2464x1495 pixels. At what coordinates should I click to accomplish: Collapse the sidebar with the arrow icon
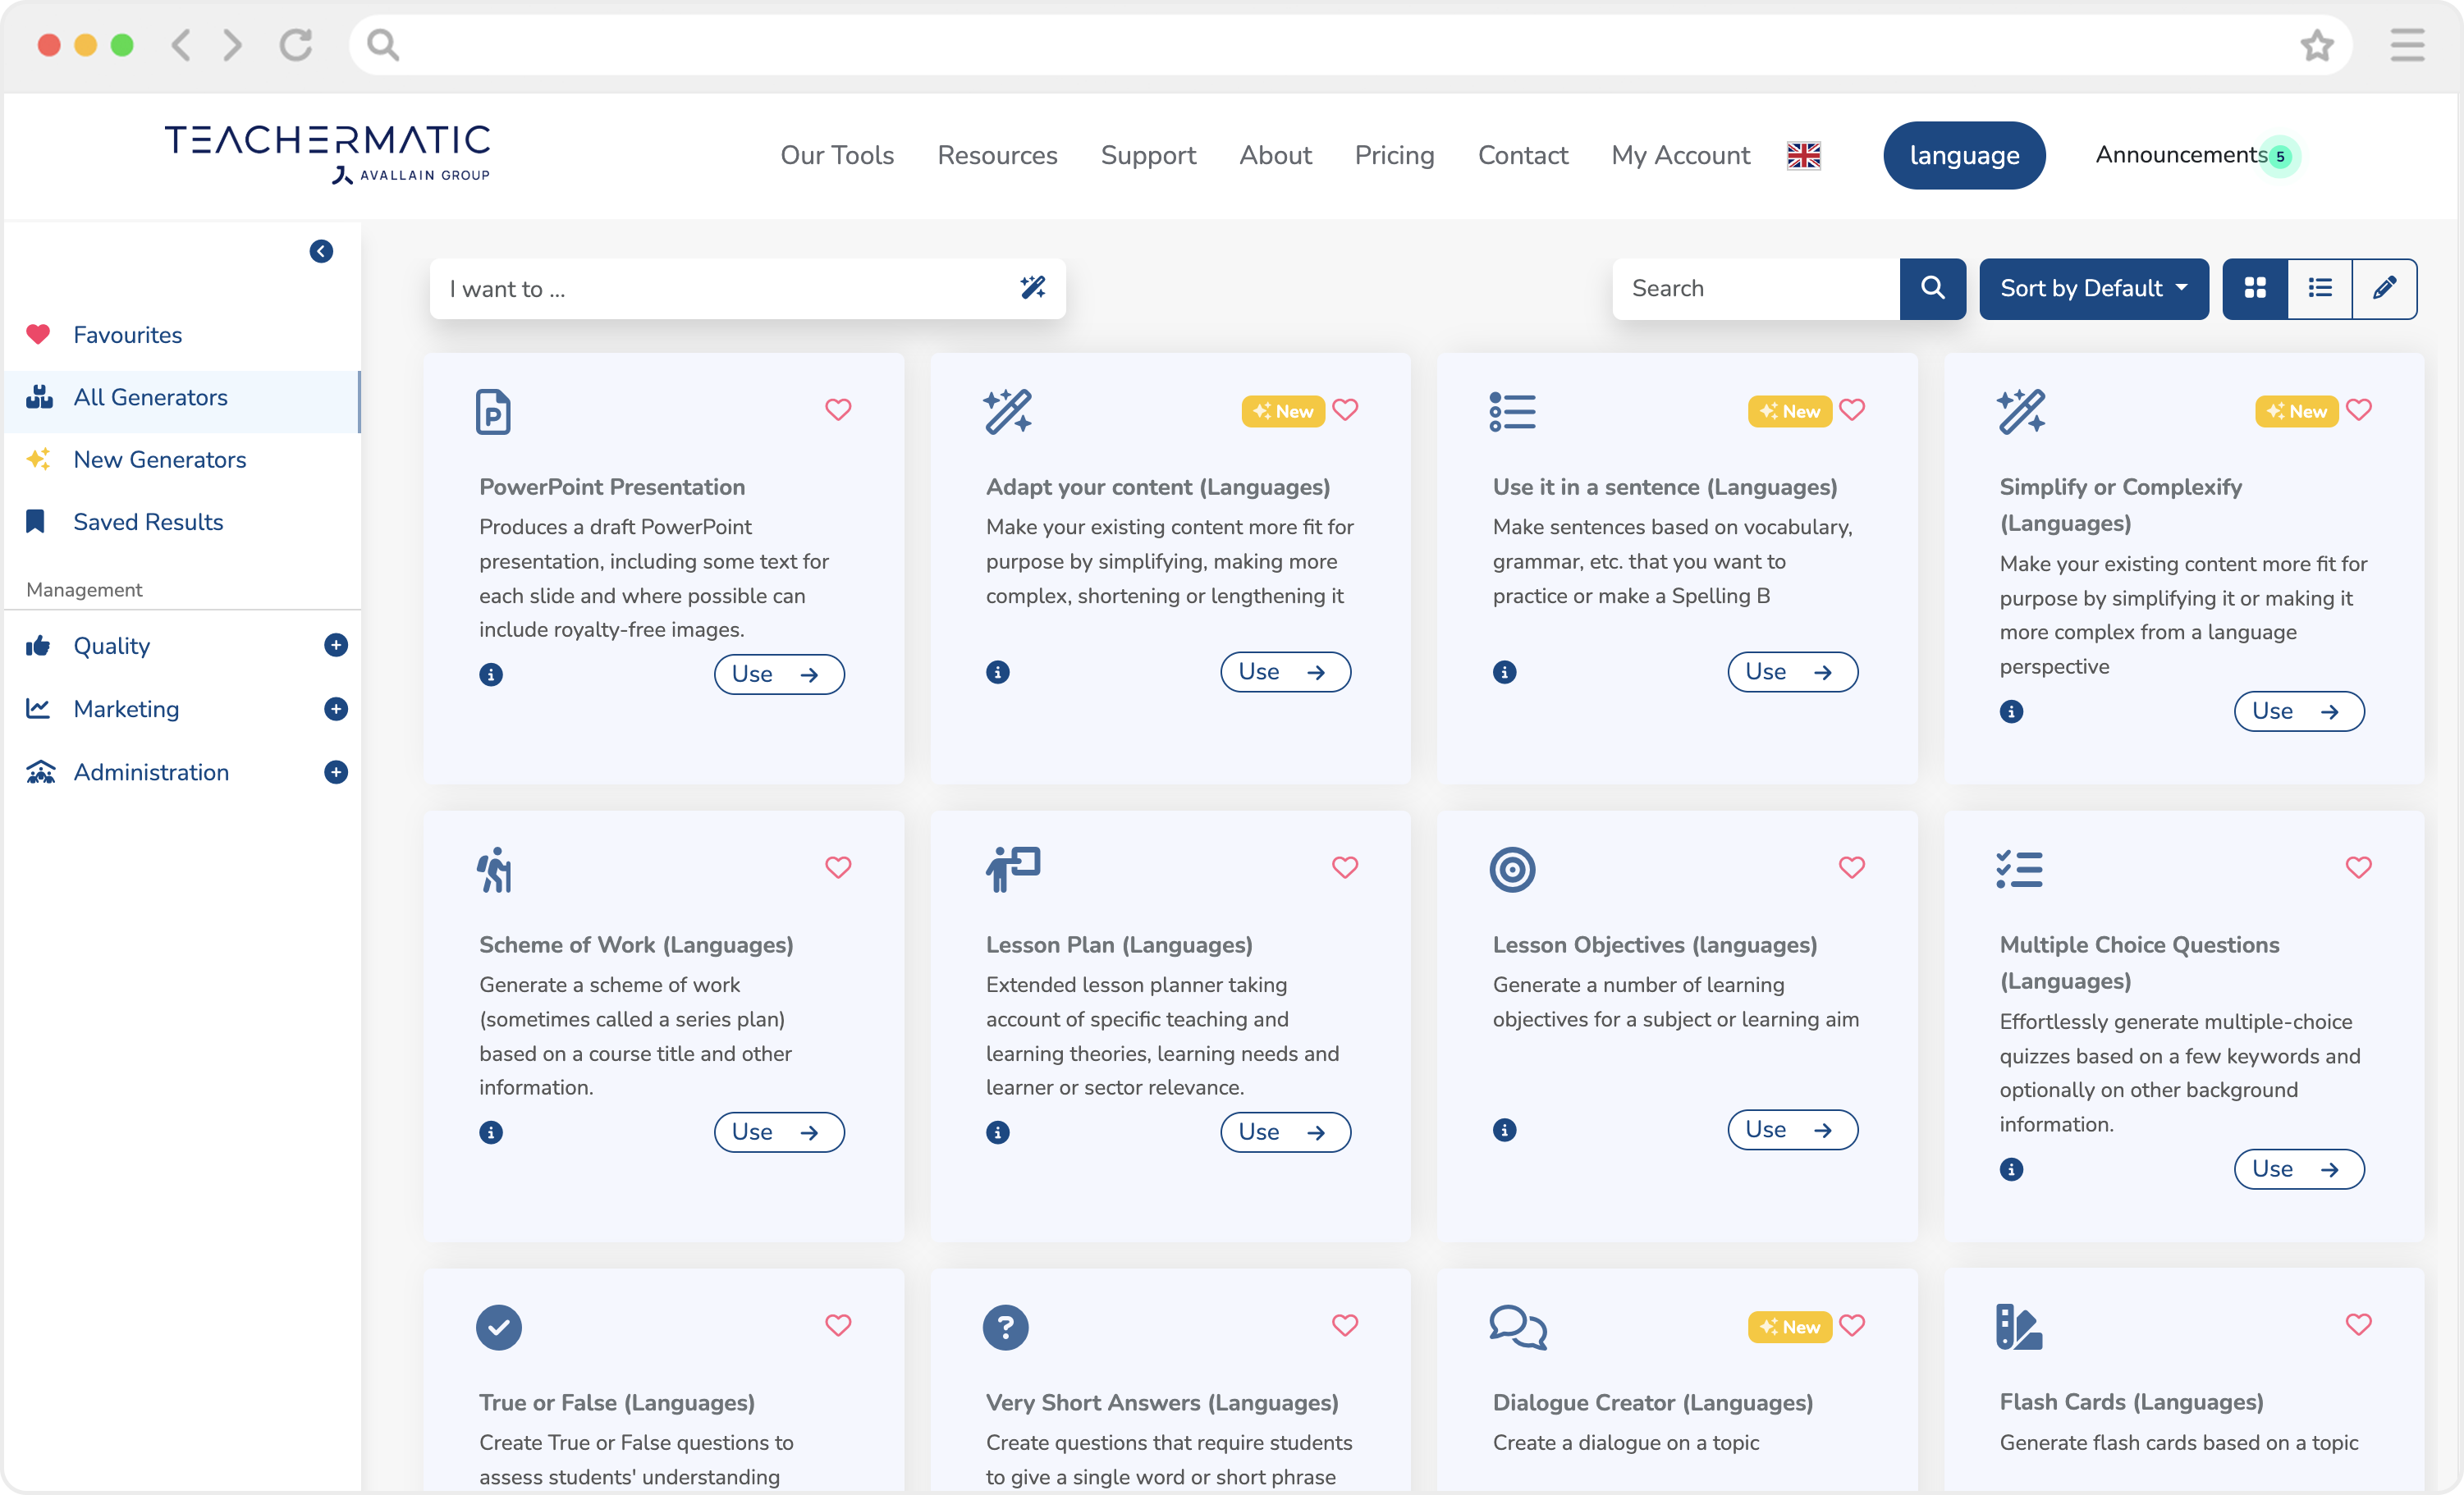click(x=321, y=251)
